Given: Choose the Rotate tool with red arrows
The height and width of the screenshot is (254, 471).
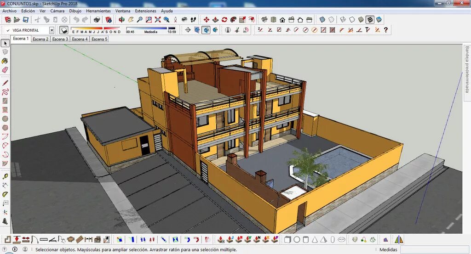Looking at the screenshot, I should tap(224, 20).
